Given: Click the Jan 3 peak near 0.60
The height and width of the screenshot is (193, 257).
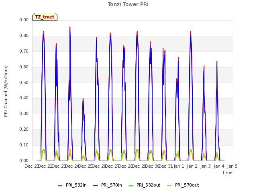Looking at the screenshot, I should pyautogui.click(x=204, y=66).
